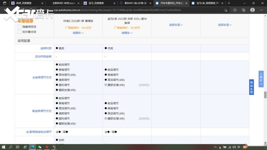Open the 运动风格座椅 row link

click(43, 56)
